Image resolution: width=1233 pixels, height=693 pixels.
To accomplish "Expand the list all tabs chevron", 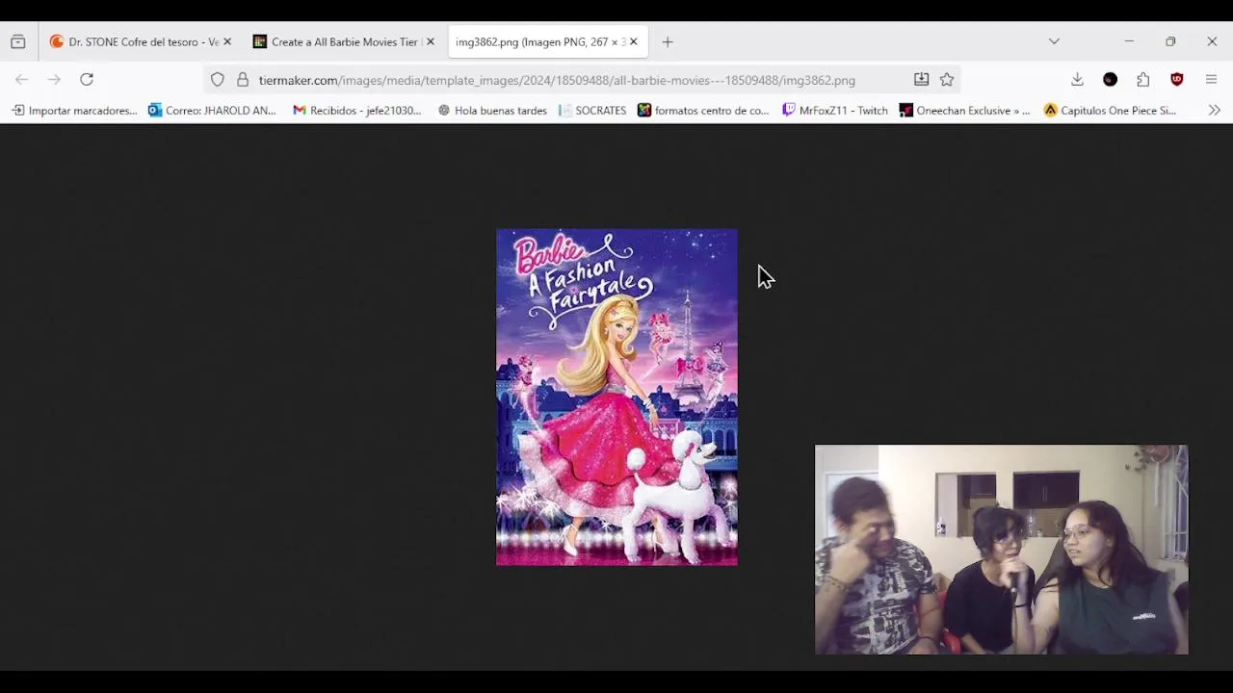I will pos(1054,41).
